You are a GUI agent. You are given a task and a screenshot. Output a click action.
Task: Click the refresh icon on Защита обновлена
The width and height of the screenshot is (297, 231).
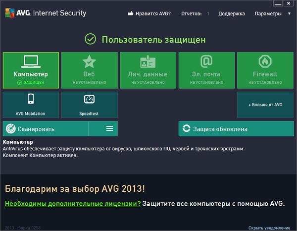coord(187,129)
